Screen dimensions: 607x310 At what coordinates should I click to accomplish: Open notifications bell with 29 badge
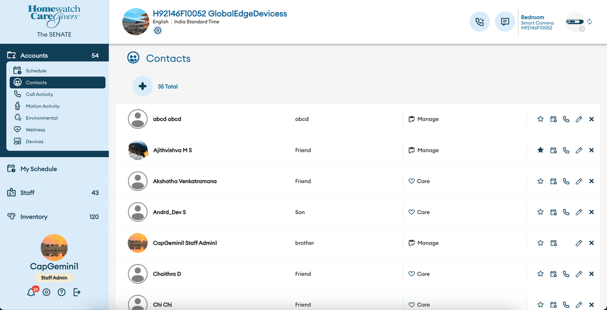(x=31, y=292)
